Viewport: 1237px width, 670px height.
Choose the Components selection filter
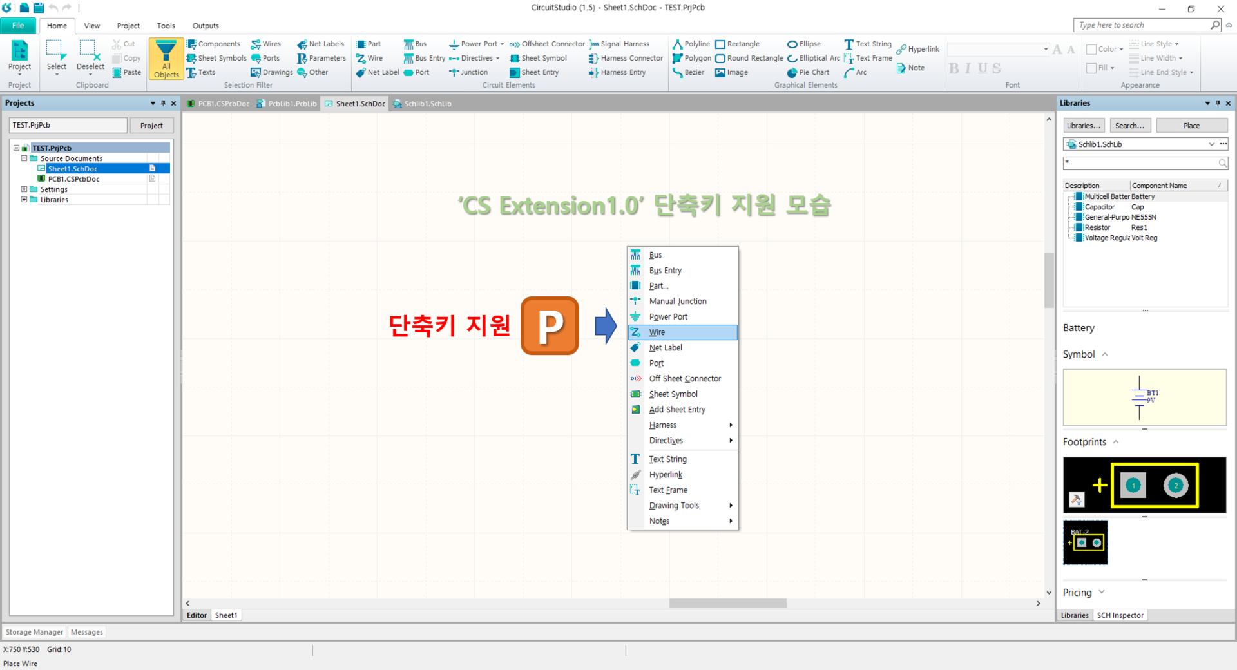(x=213, y=44)
